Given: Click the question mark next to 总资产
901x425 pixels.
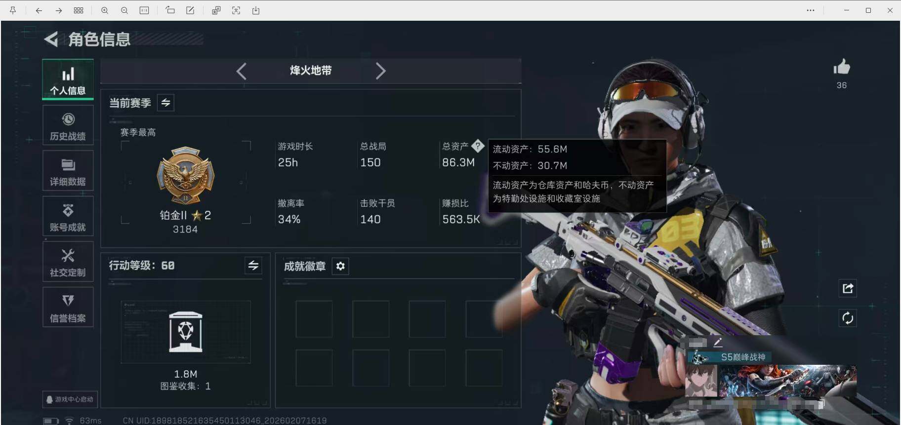Looking at the screenshot, I should (478, 146).
